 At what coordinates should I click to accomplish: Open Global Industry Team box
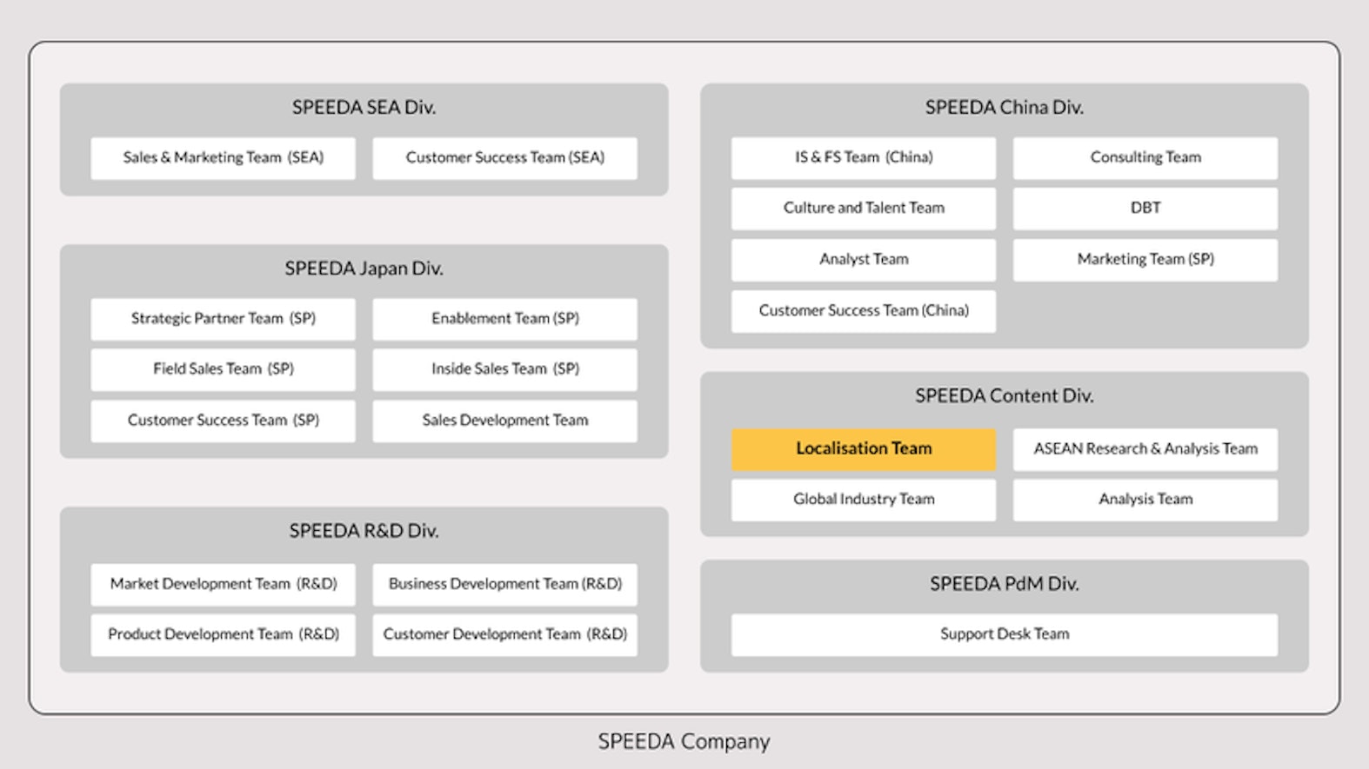(x=863, y=500)
